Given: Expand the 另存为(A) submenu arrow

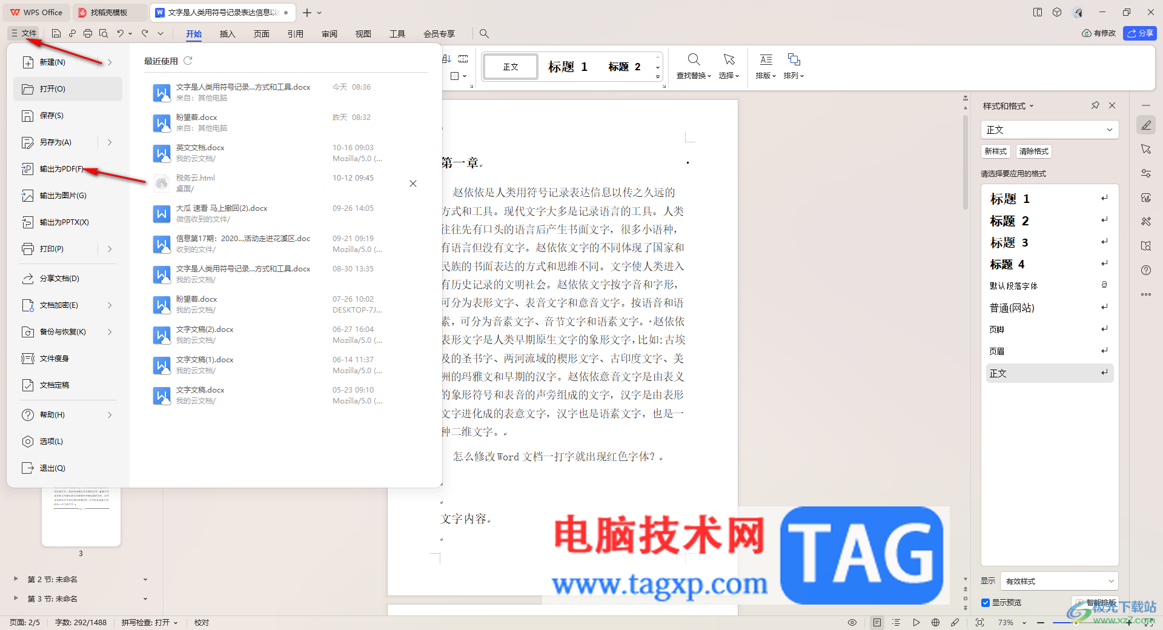Looking at the screenshot, I should 110,142.
